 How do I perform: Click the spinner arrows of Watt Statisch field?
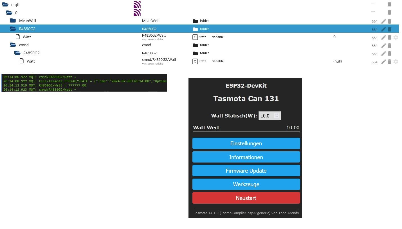pyautogui.click(x=277, y=116)
